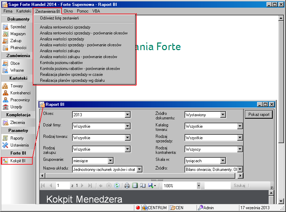Open the Firma menu
Screen dimensions: 286x212
coord(8,11)
